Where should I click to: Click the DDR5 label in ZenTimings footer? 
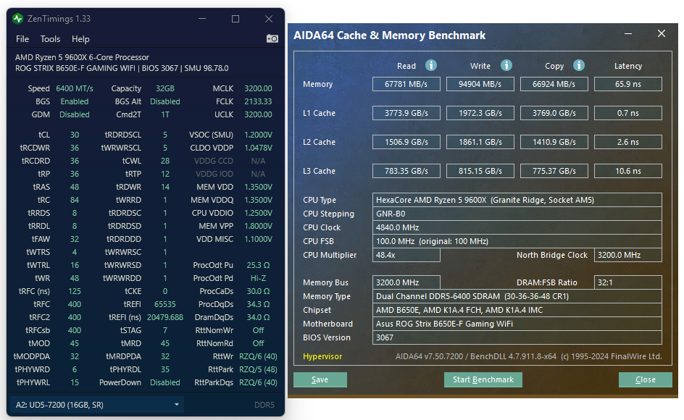(x=264, y=405)
